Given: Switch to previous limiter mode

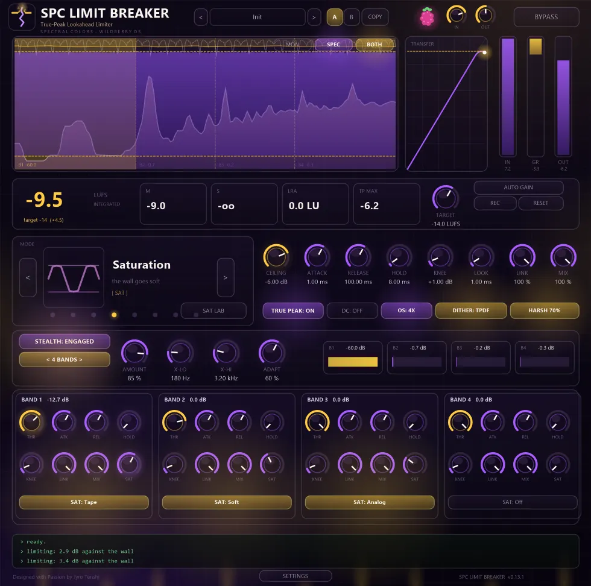Looking at the screenshot, I should click(x=28, y=277).
